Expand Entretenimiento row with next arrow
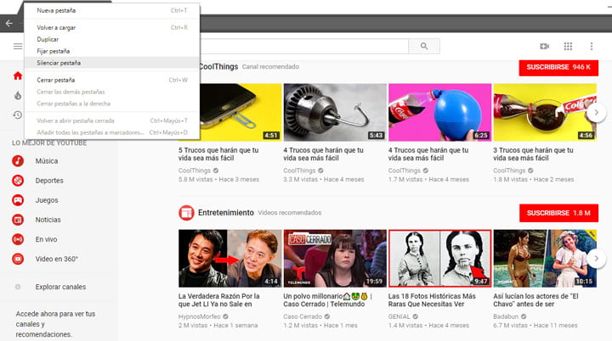The image size is (612, 341). 597,259
